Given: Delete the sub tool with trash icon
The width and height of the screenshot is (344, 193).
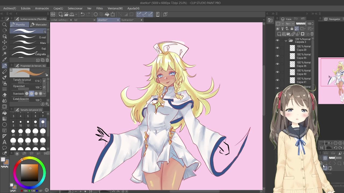Looking at the screenshot, I should click(x=47, y=60).
